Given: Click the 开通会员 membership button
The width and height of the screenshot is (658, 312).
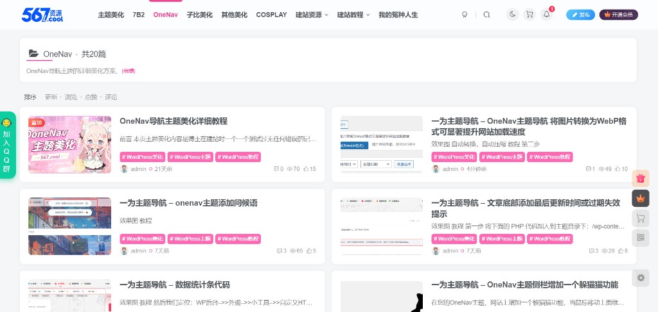Looking at the screenshot, I should click(x=619, y=15).
